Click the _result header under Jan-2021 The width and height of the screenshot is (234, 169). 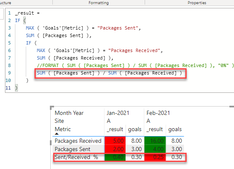[115, 129]
